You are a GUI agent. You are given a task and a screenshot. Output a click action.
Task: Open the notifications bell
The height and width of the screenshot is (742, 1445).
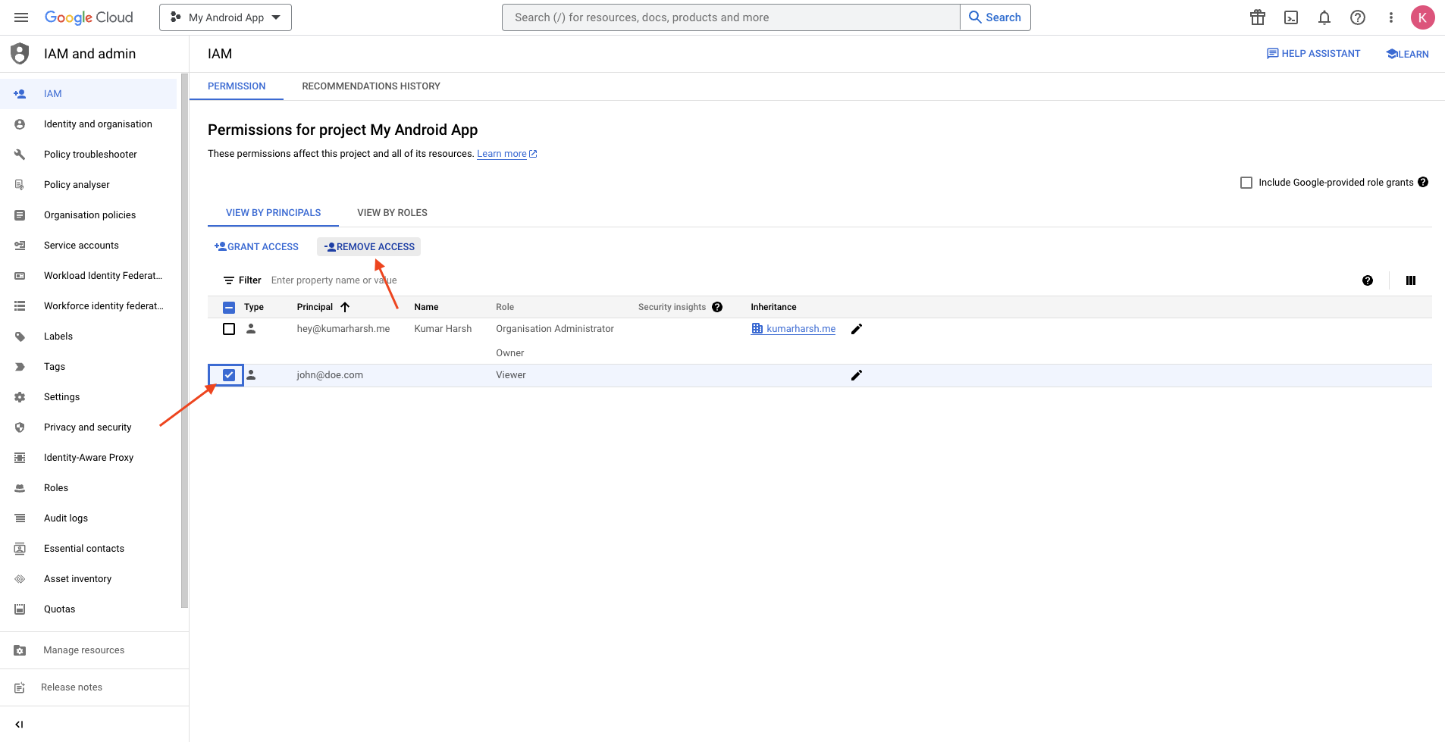coord(1324,17)
